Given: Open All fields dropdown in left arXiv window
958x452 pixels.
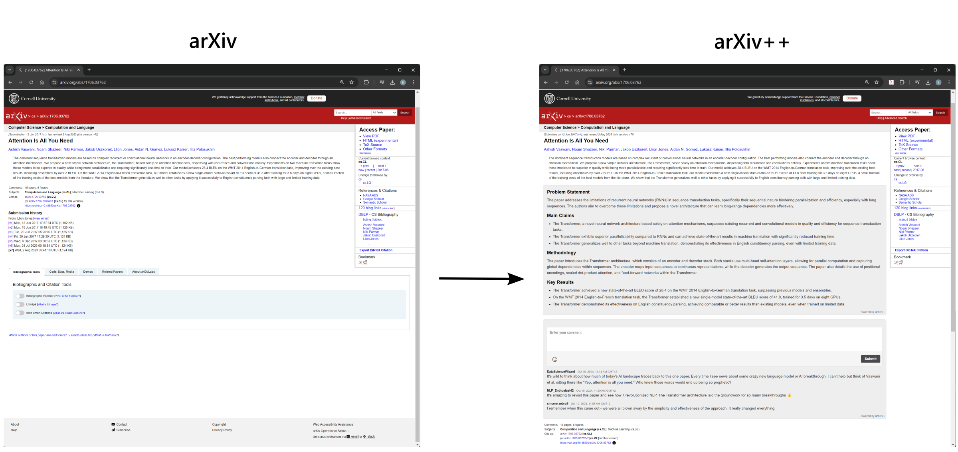Looking at the screenshot, I should pyautogui.click(x=384, y=113).
